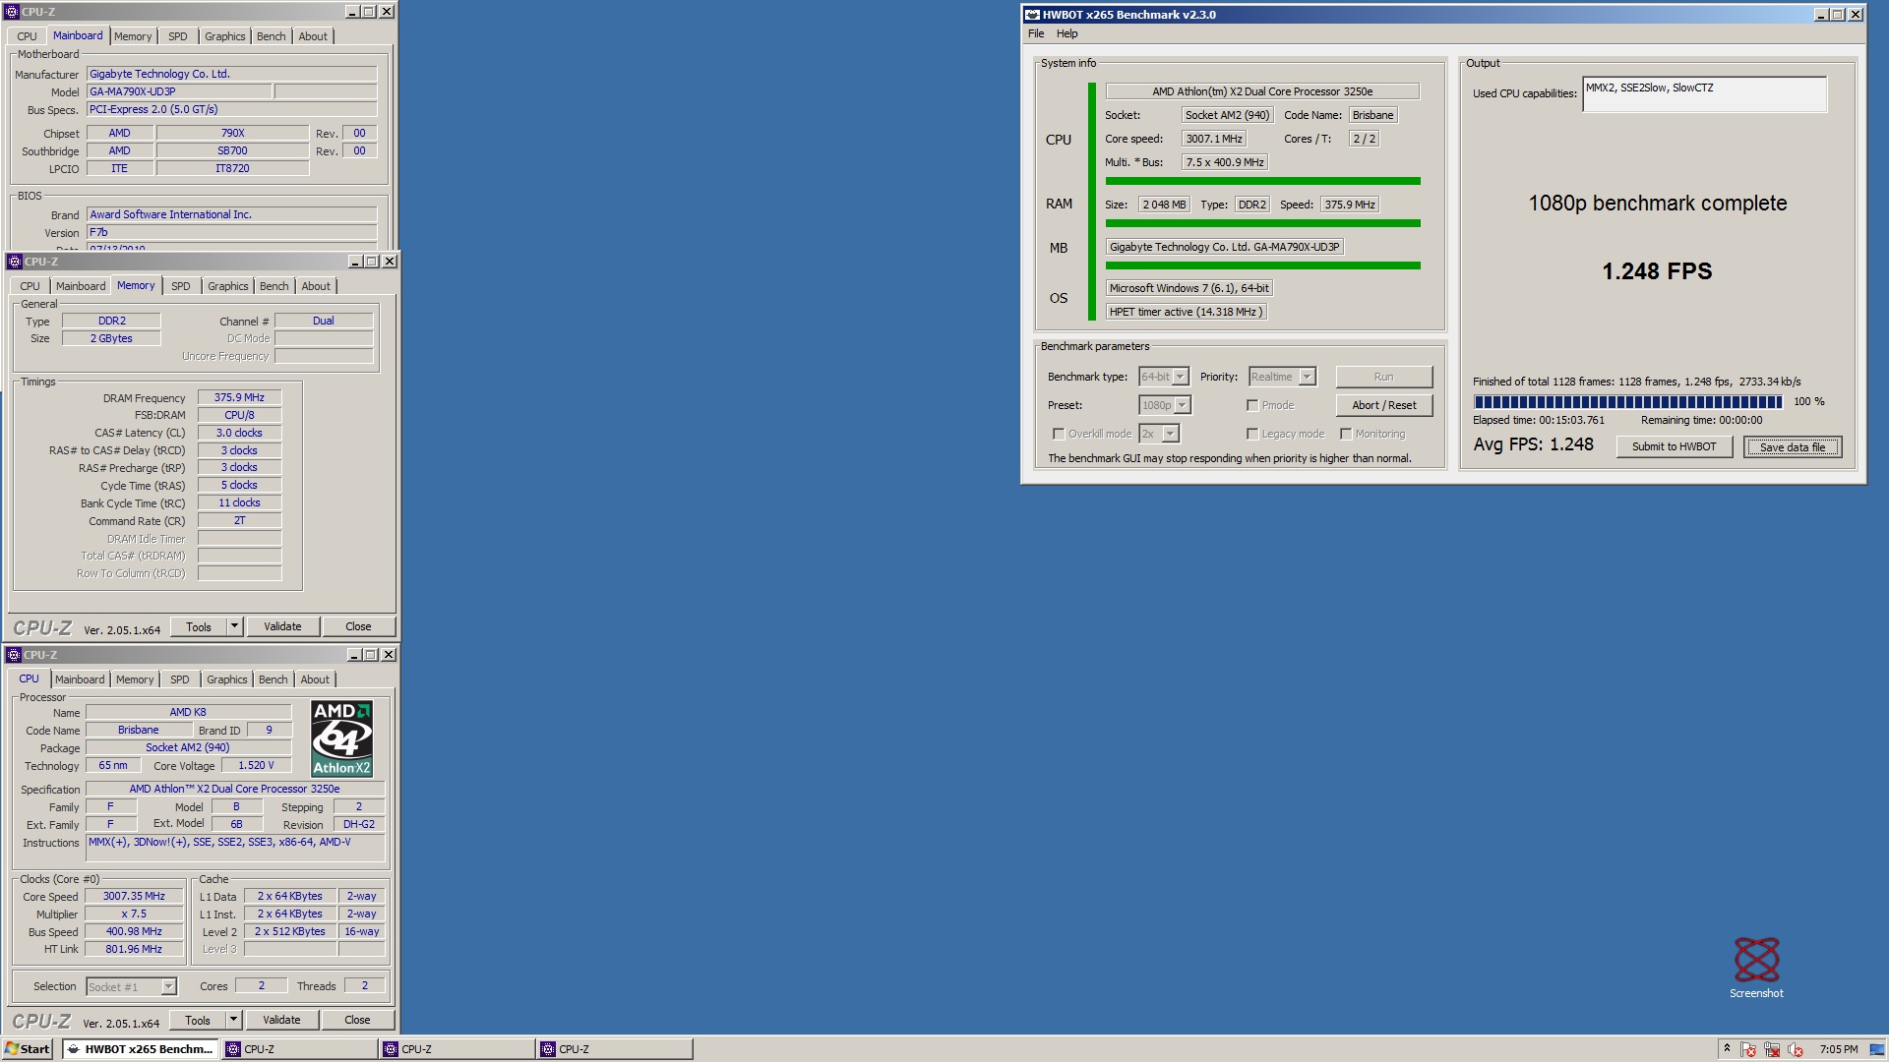The height and width of the screenshot is (1062, 1889).
Task: Click the CPU-Z Memory window title icon
Action: [15, 262]
